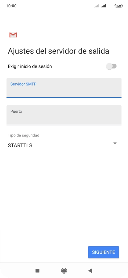Tap the Ajustes del servidor de salida heading
Image resolution: width=128 pixels, height=278 pixels.
(x=58, y=51)
